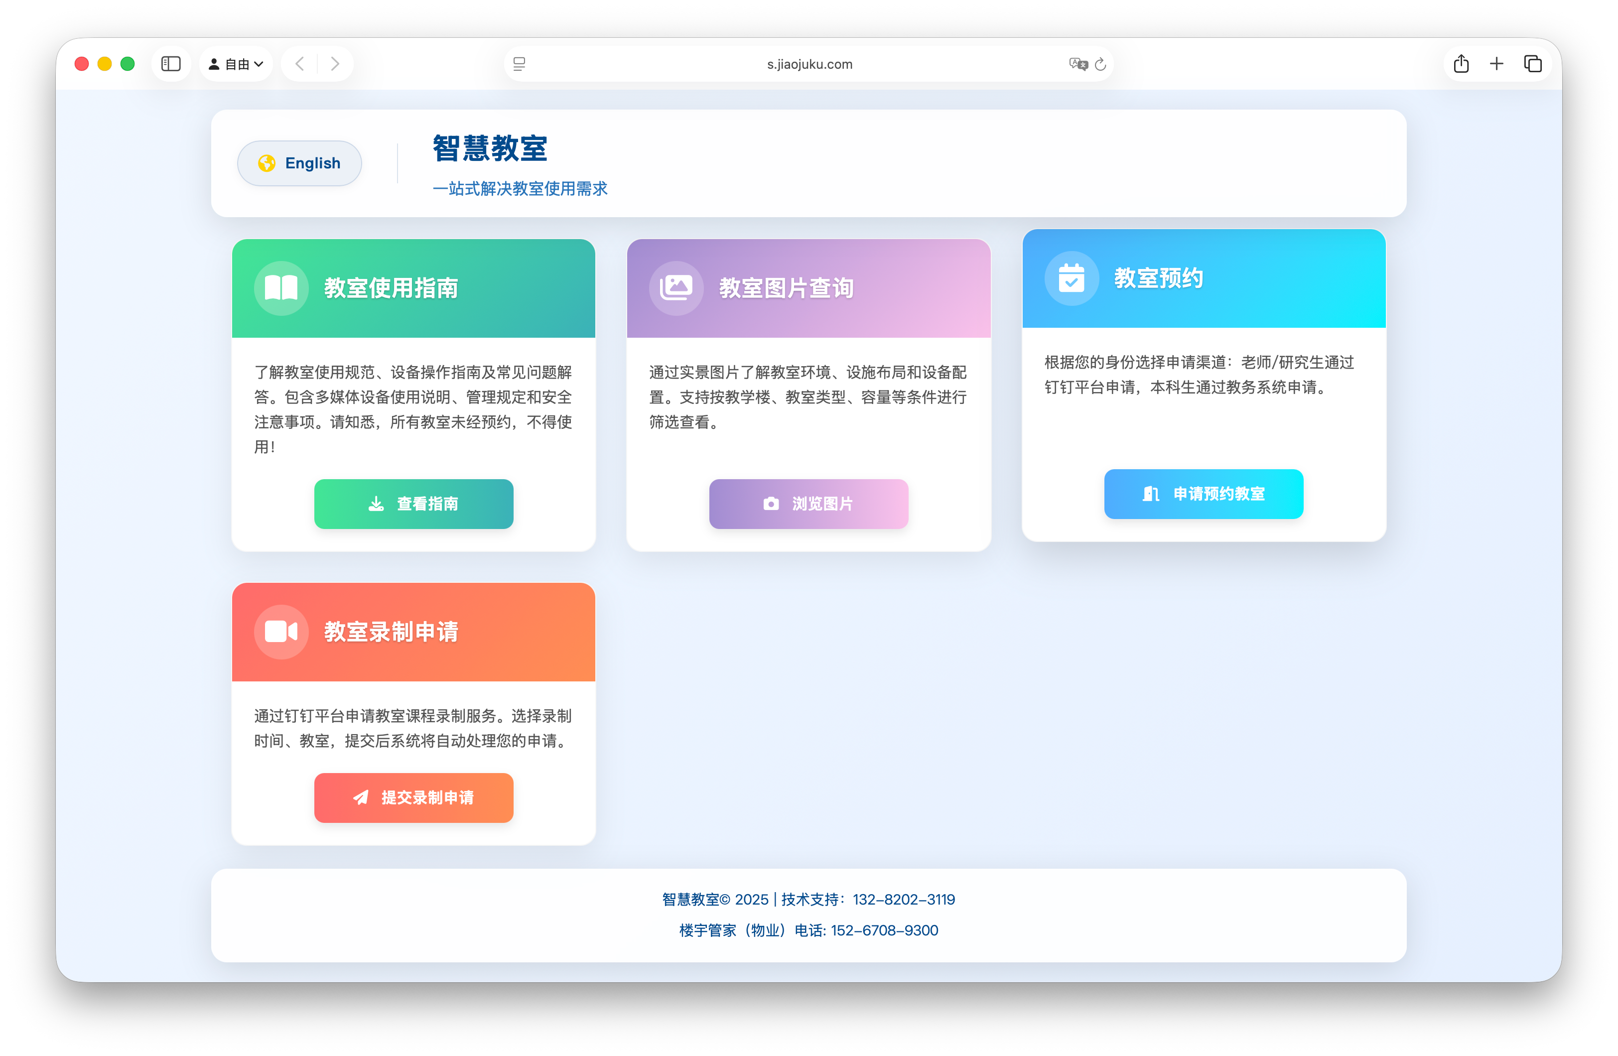Click the guide description starting 了解教室使用规范
This screenshot has width=1618, height=1056.
413,409
